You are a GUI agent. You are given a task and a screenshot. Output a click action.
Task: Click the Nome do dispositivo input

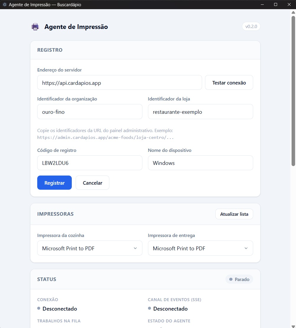pyautogui.click(x=200, y=163)
